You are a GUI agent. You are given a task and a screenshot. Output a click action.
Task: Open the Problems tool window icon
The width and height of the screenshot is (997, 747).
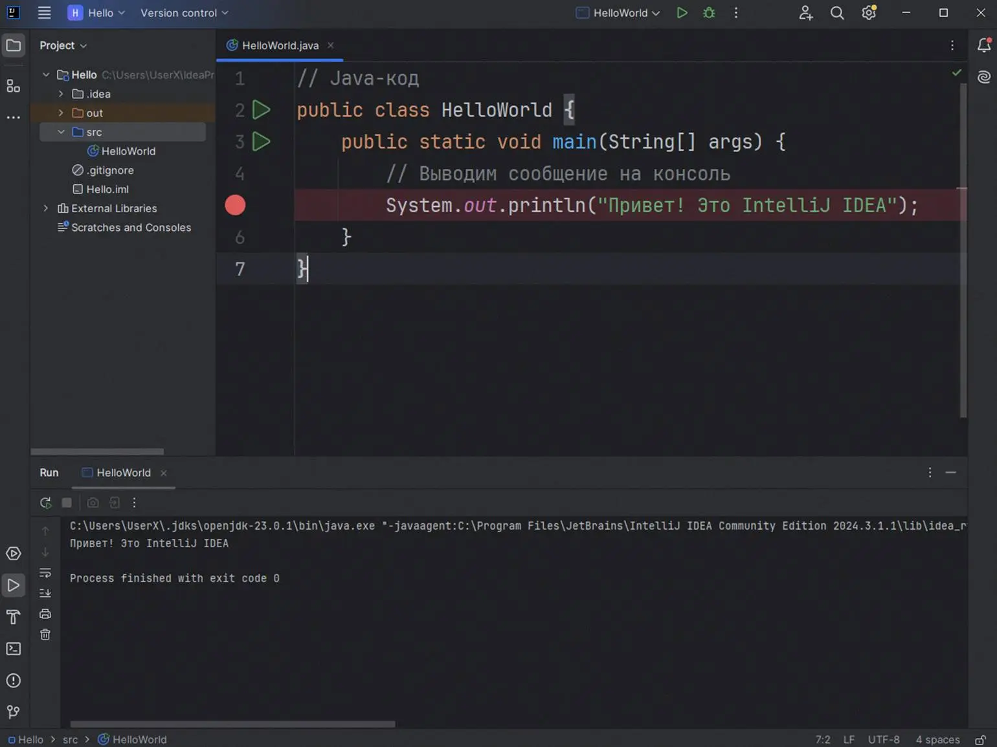point(13,680)
